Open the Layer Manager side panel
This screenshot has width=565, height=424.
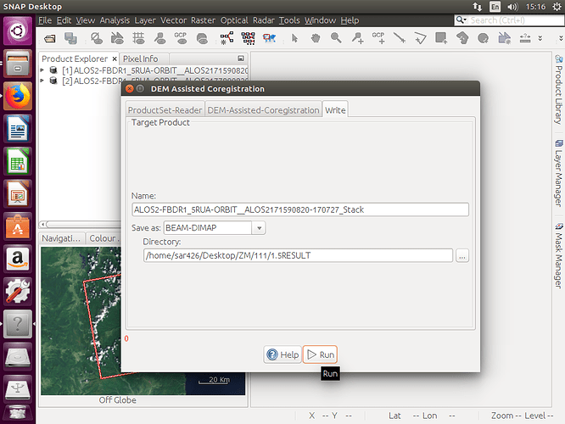[x=558, y=173]
